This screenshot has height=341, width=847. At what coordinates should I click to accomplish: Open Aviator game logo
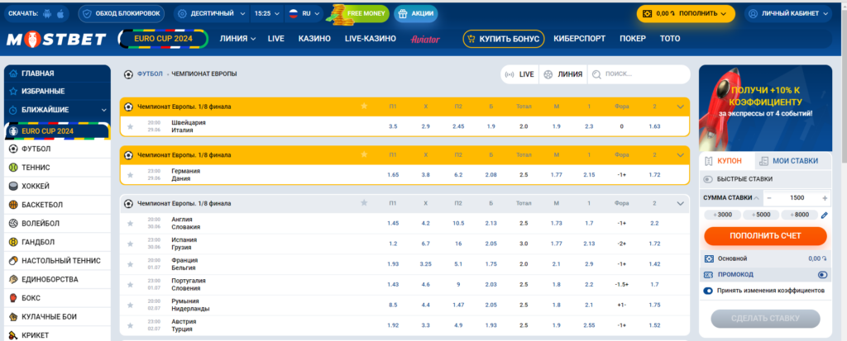pyautogui.click(x=425, y=40)
